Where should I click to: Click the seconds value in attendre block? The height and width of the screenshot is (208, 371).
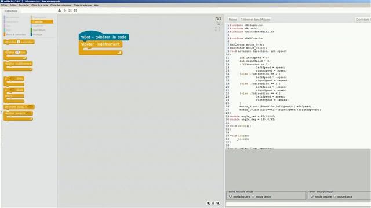[18, 42]
